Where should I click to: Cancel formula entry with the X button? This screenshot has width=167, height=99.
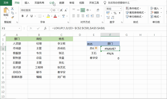point(31,28)
